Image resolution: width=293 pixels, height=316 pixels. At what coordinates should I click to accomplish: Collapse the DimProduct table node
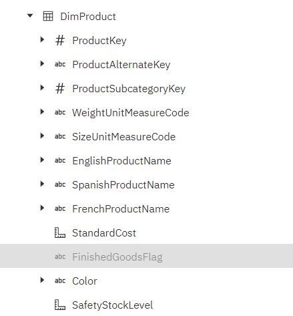tap(30, 16)
